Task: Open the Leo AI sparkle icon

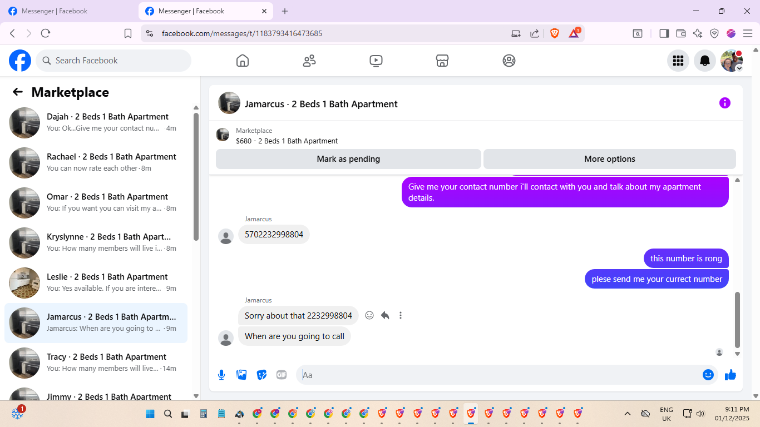Action: pyautogui.click(x=698, y=33)
